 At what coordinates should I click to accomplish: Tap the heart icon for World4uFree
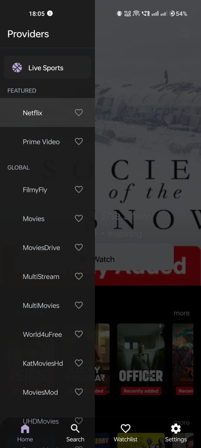click(x=79, y=334)
